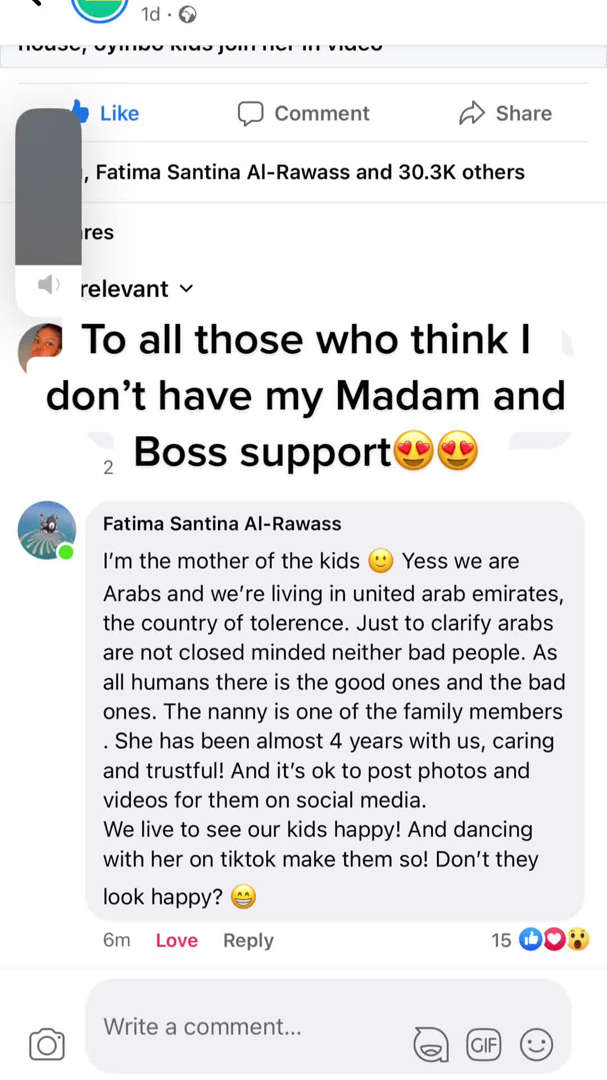Tap the globe public-audience icon
This screenshot has height=1080, width=607.
point(187,15)
